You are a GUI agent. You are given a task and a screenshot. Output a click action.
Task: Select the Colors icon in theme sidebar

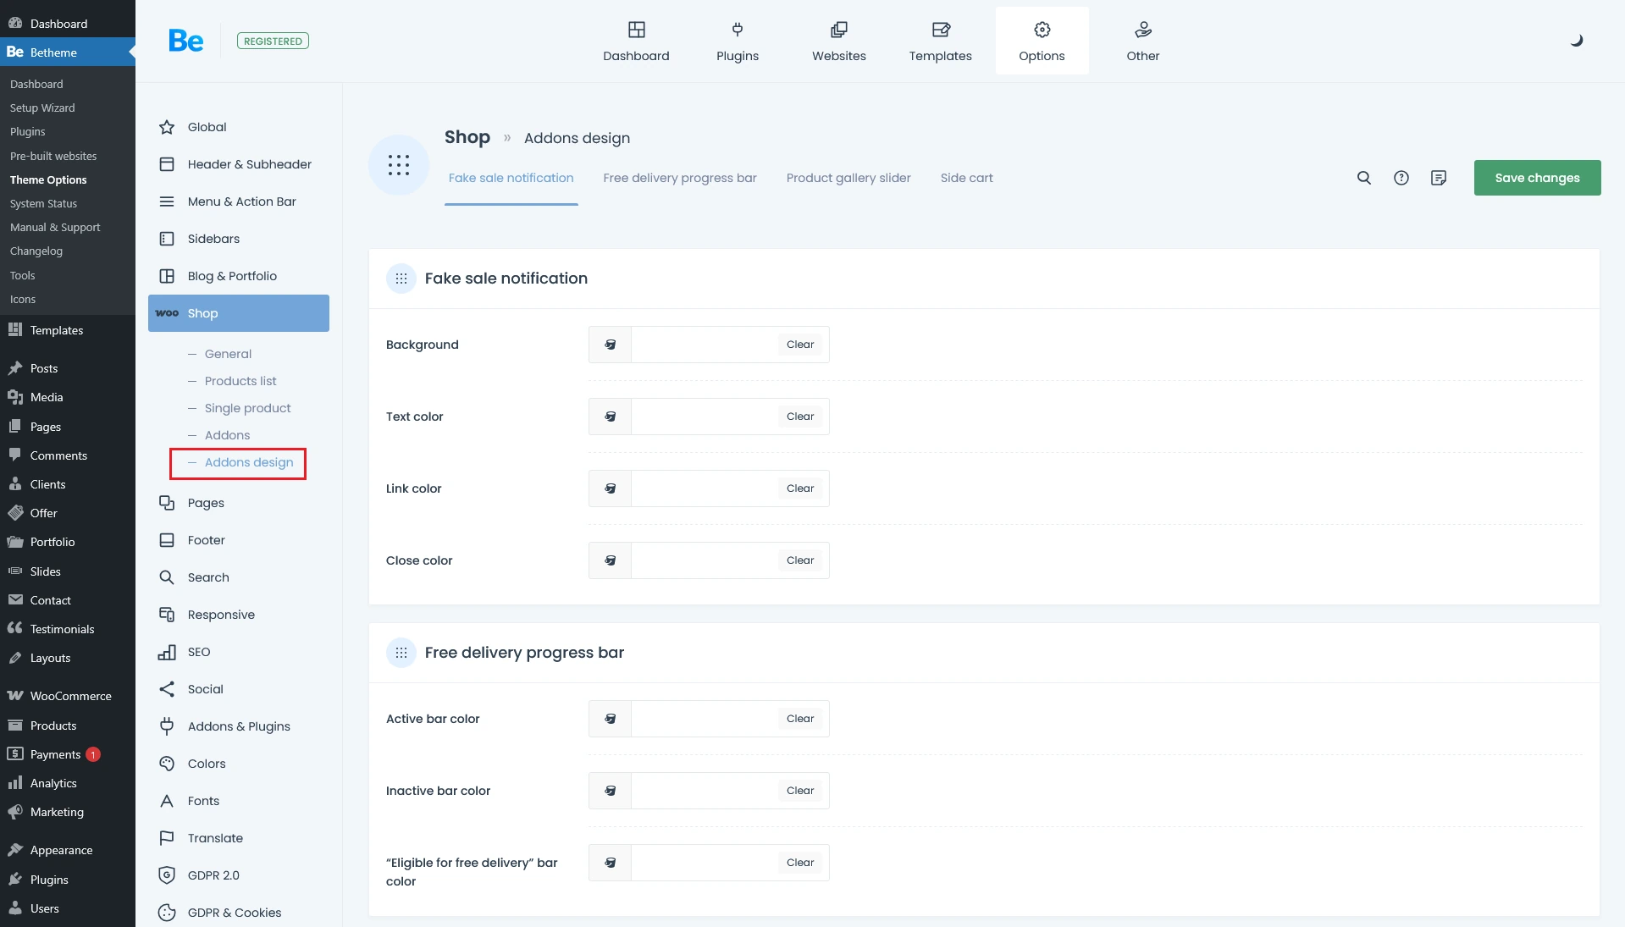click(168, 764)
